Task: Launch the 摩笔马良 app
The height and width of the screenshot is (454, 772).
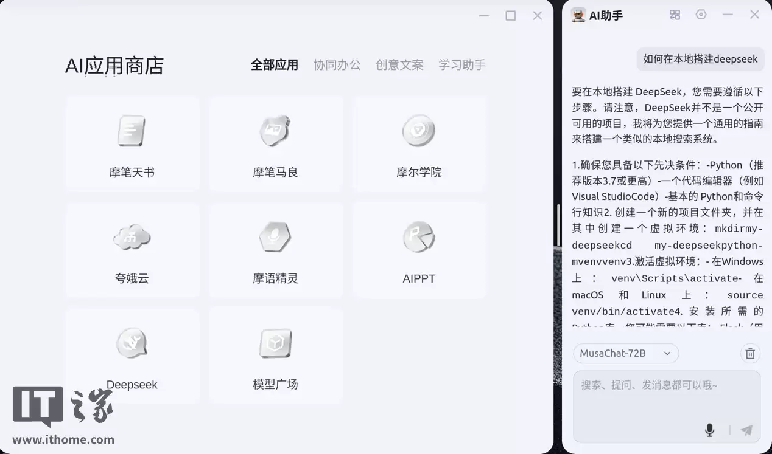Action: (276, 143)
